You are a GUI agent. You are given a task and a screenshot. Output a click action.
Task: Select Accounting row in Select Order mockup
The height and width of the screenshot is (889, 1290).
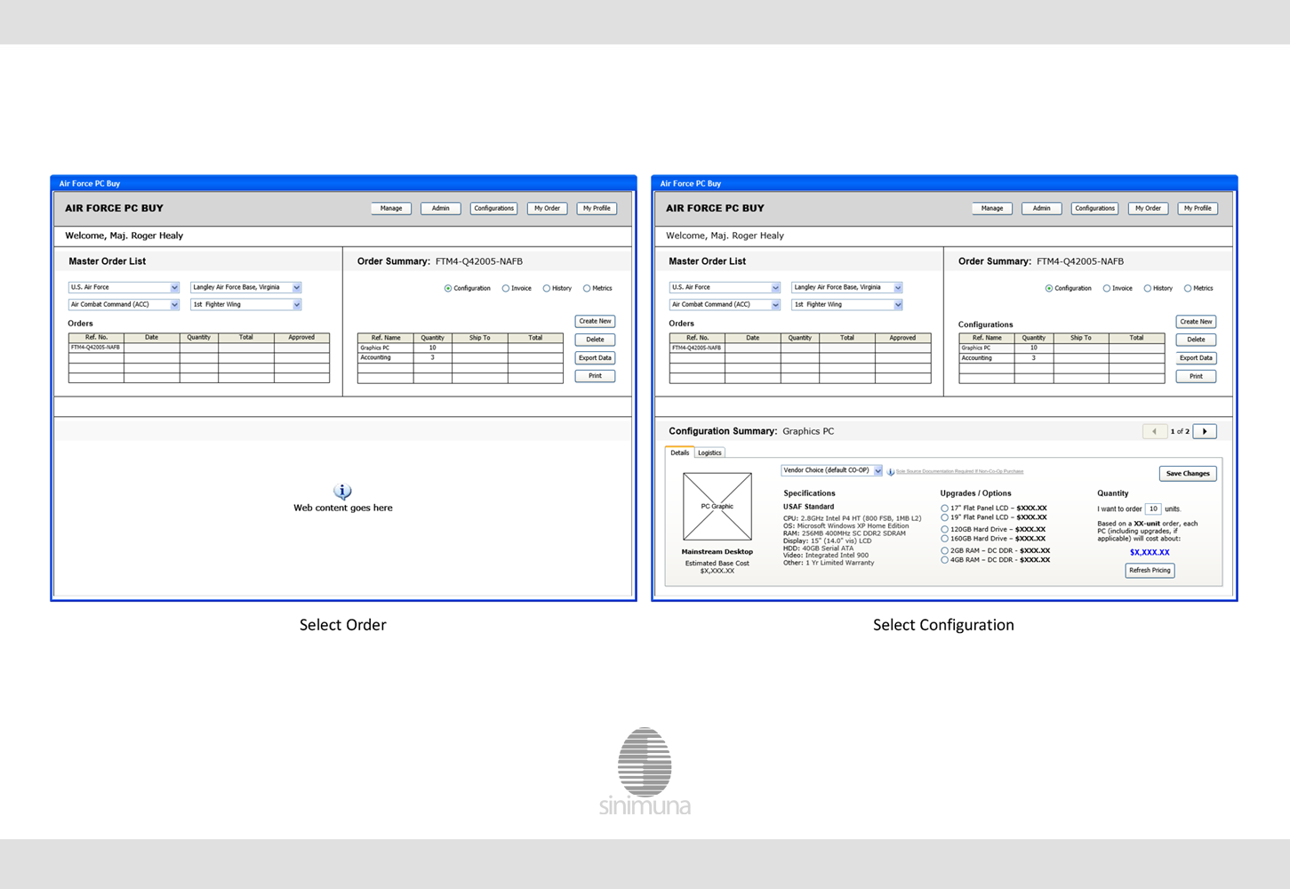click(461, 357)
